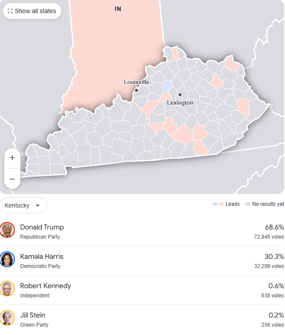This screenshot has width=285, height=335.
Task: Click the blue Leads legend swatch
Action: pos(215,204)
